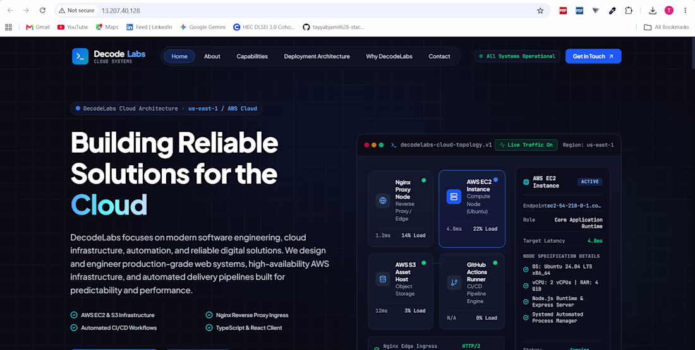
Task: Open the browser Downloads icon
Action: click(653, 11)
